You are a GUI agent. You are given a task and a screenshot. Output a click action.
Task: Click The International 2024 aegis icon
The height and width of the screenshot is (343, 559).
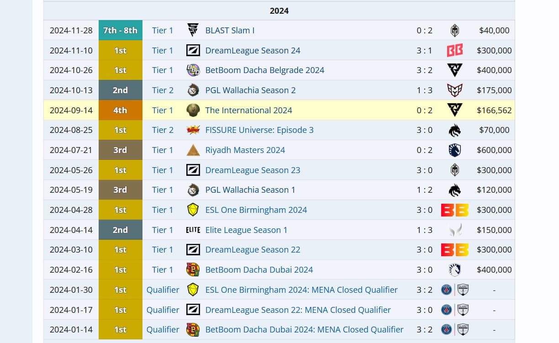193,110
